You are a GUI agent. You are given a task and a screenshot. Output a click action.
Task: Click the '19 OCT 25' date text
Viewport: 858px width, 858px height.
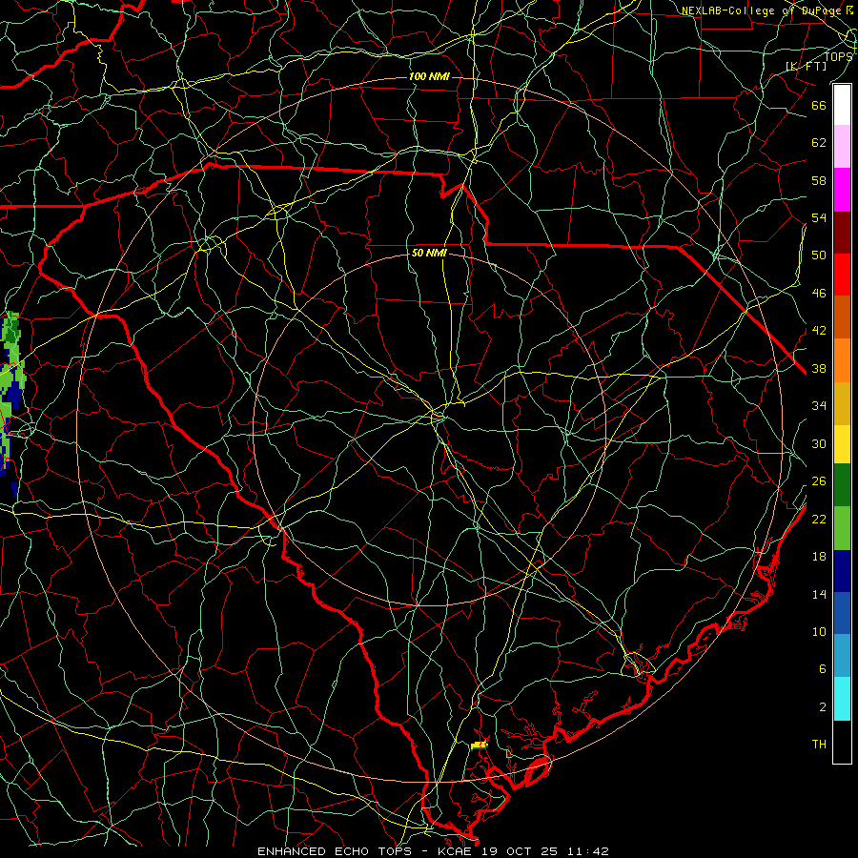pos(520,851)
